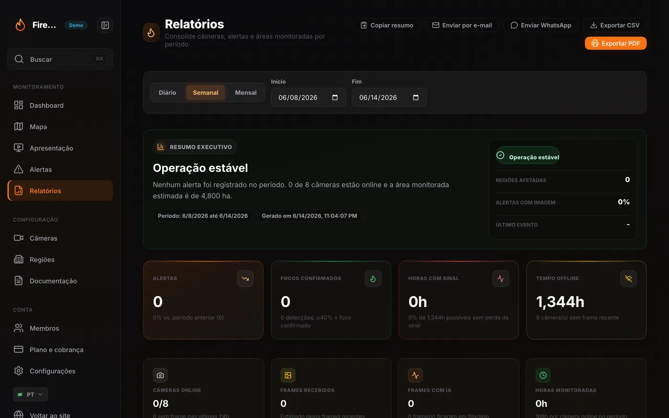
Task: Click the Alertas trending-down icon
Action: (x=245, y=279)
